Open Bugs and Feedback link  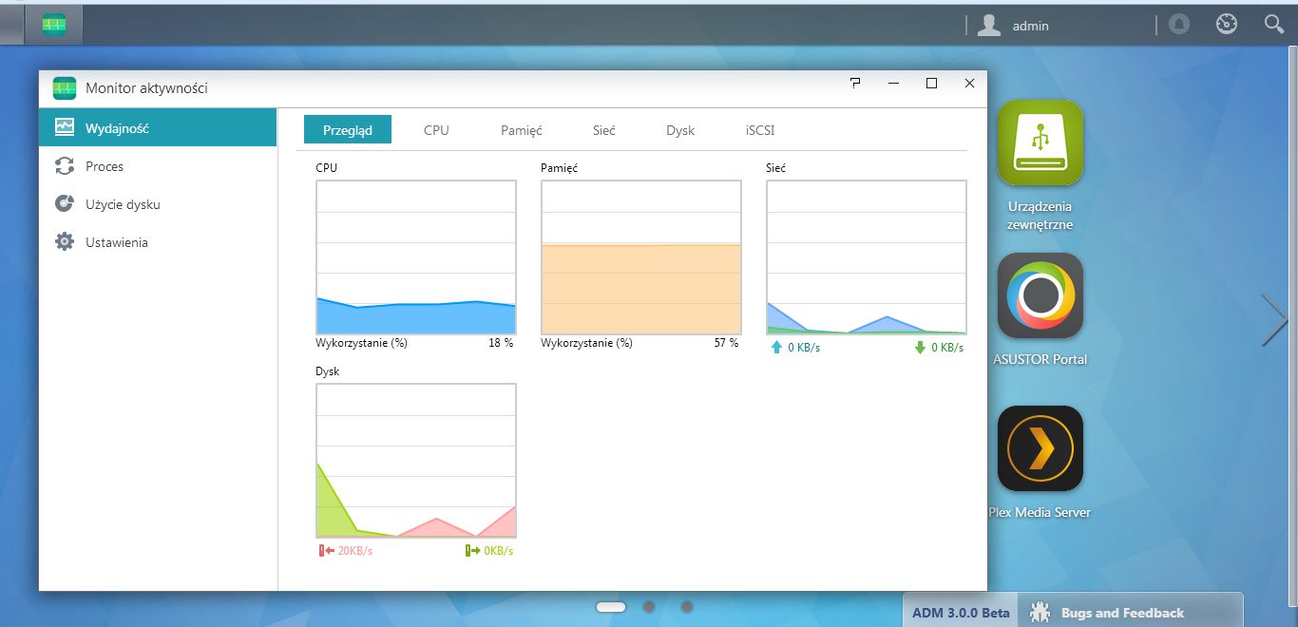[1122, 613]
